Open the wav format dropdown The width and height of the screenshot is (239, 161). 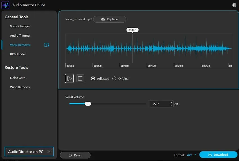(x=191, y=155)
